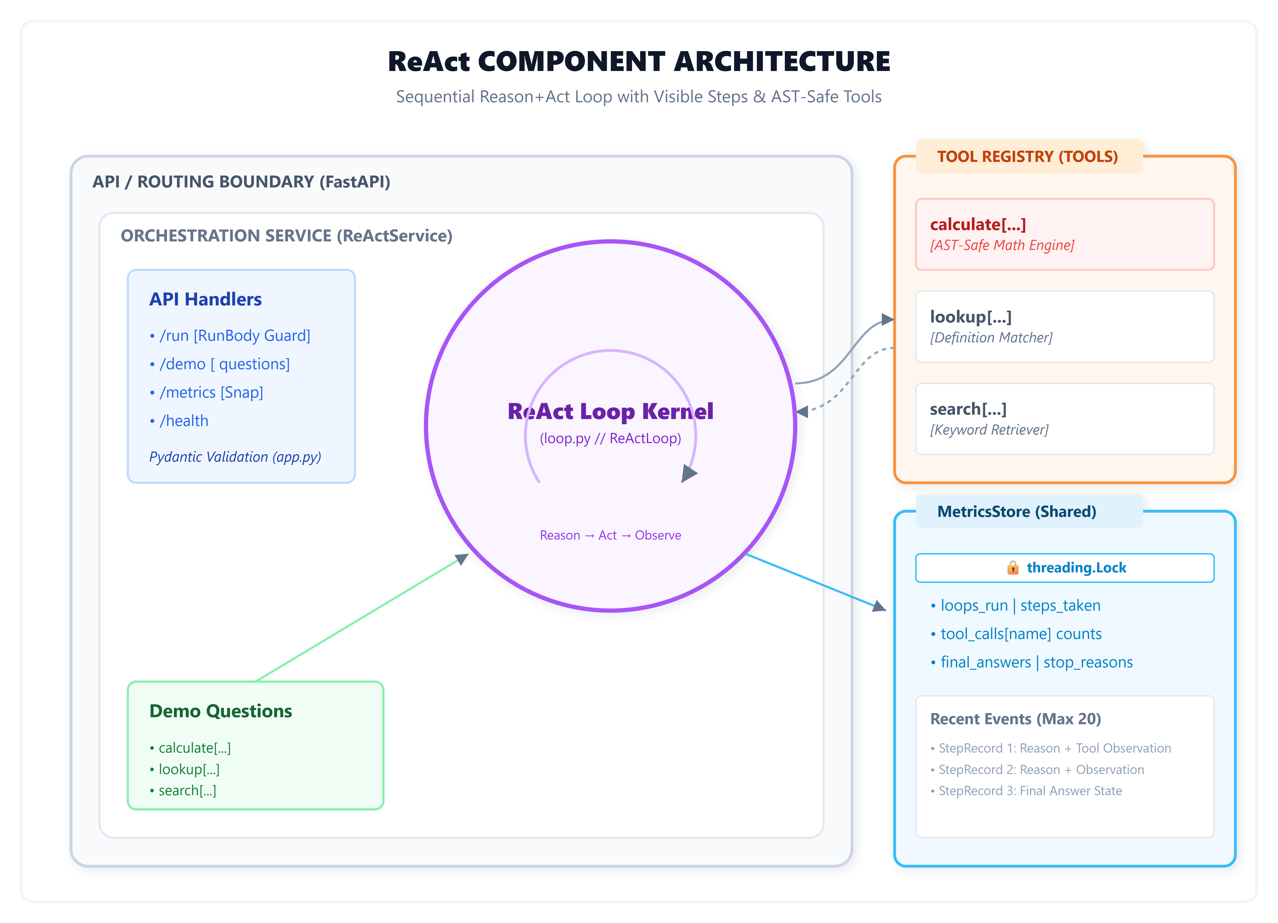The height and width of the screenshot is (923, 1278).
Task: Click the Sequential Reason+Act Loop subtitle
Action: (x=639, y=97)
